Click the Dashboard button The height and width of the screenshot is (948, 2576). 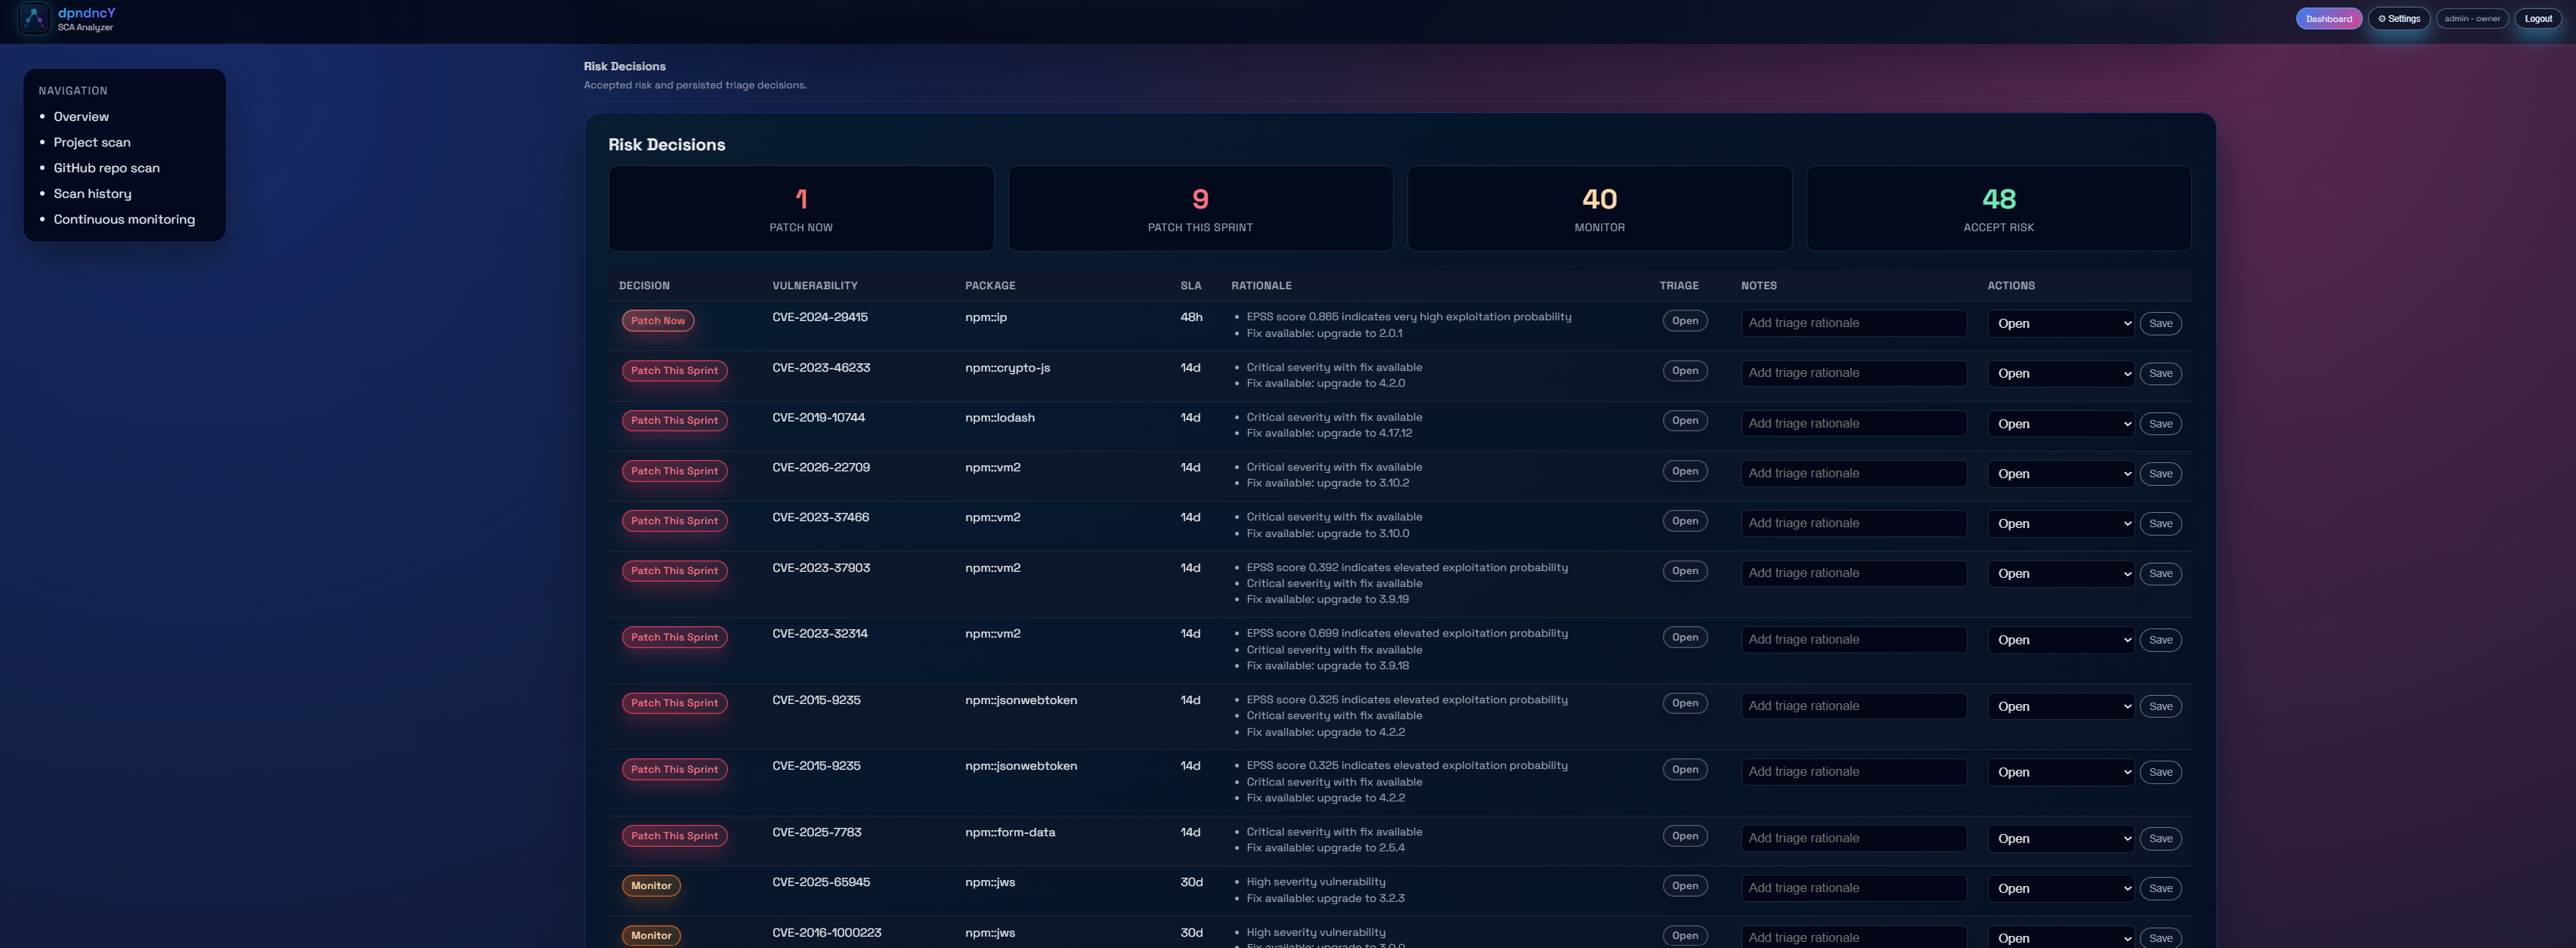[x=2328, y=18]
